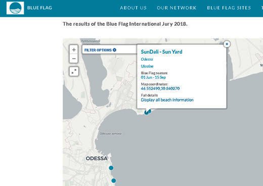Open the SunDali - Sun Yard title link
Viewport: 263px width, 186px height.
[x=161, y=52]
